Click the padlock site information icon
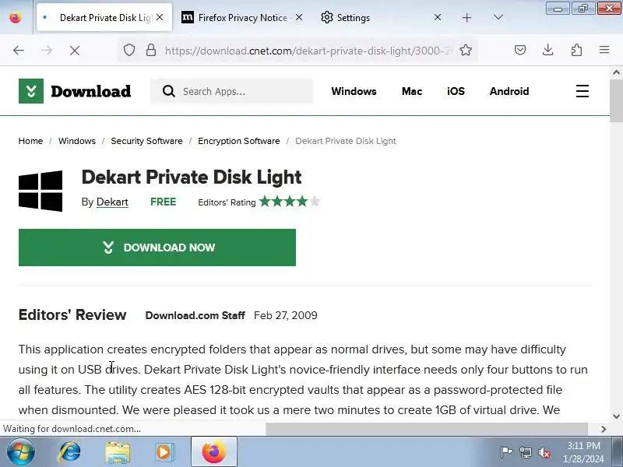Image resolution: width=623 pixels, height=467 pixels. pyautogui.click(x=151, y=51)
